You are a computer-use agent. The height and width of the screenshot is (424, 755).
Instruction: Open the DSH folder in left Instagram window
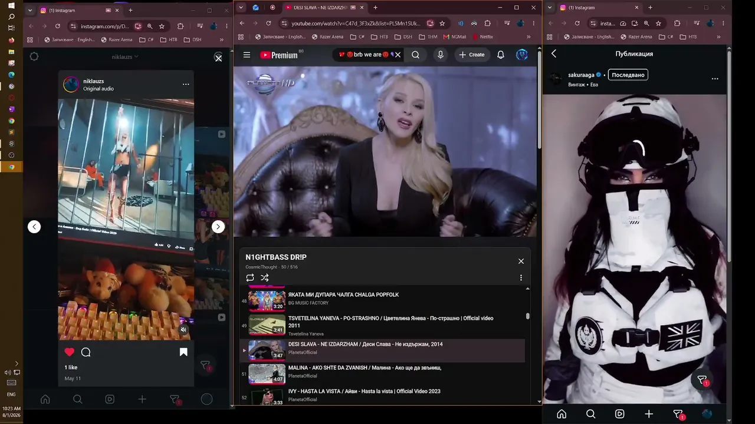click(x=192, y=39)
